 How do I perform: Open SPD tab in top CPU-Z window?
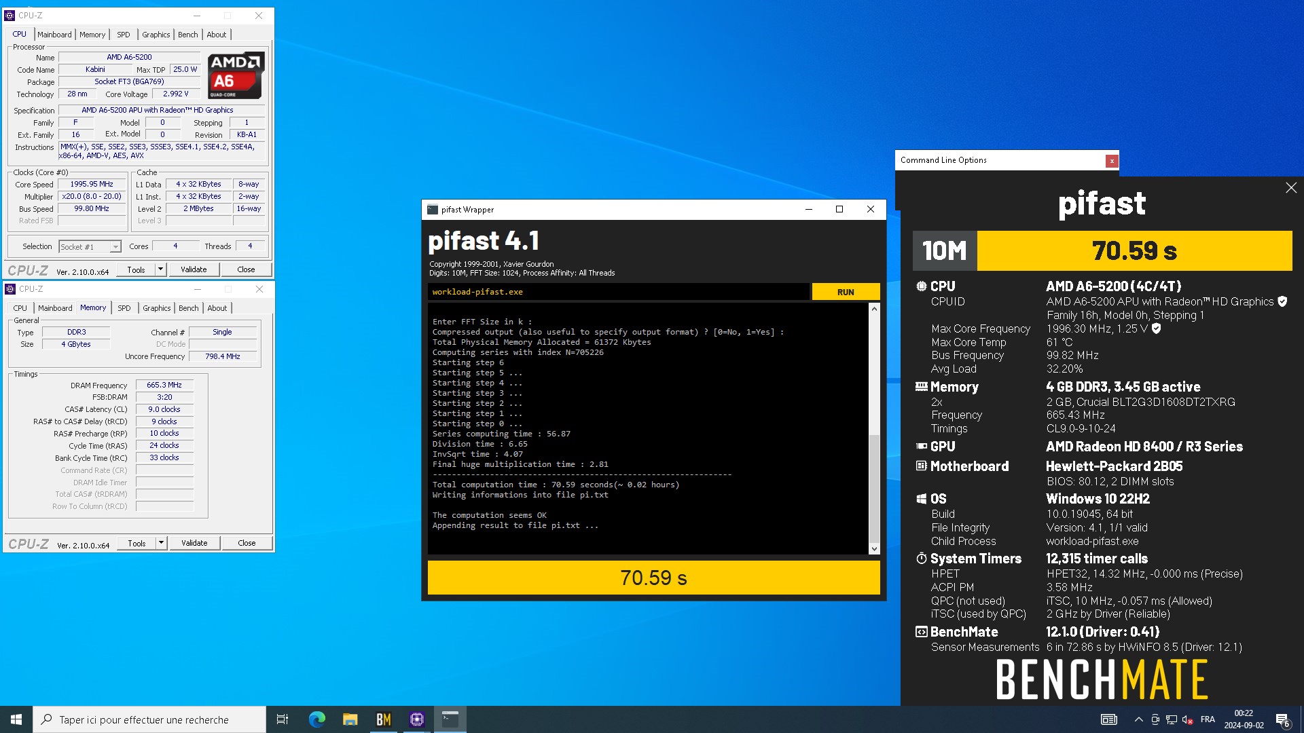123,35
